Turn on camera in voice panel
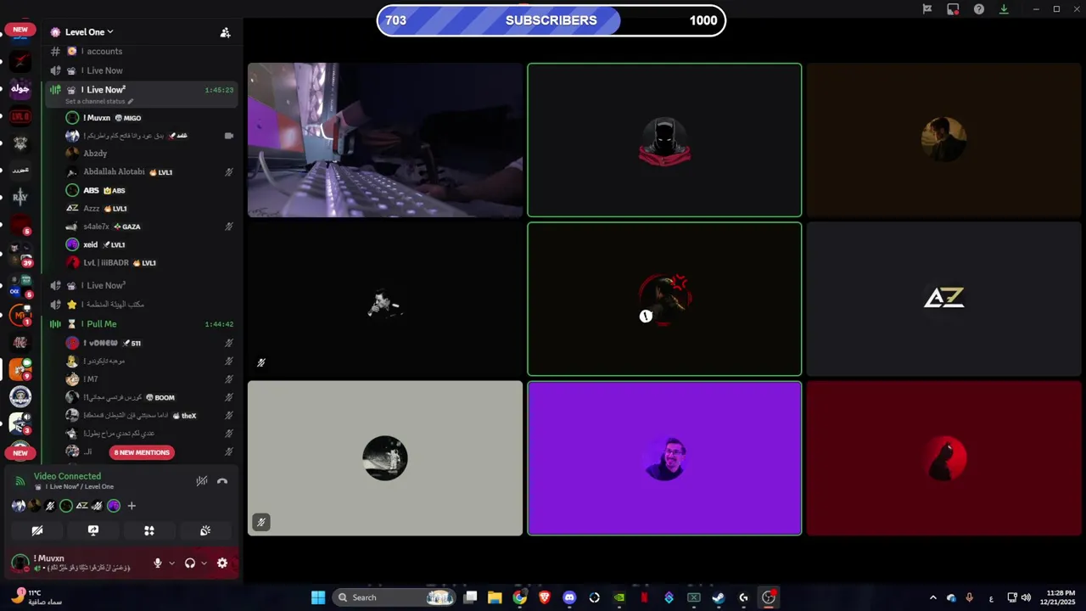 [37, 530]
